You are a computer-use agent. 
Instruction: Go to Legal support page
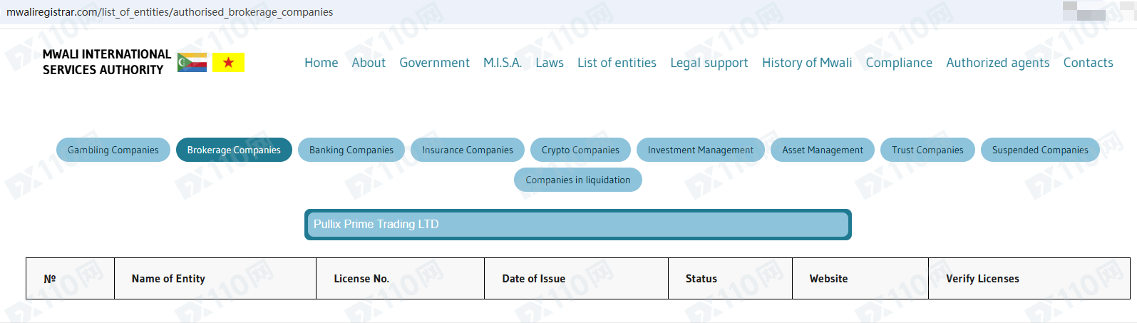(709, 63)
